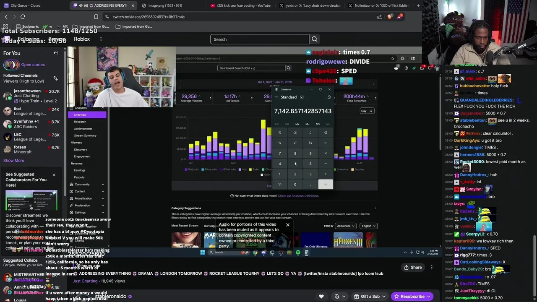Click the sort followed channels arrows icon
Viewport: 537px width, 302px height.
[55, 78]
